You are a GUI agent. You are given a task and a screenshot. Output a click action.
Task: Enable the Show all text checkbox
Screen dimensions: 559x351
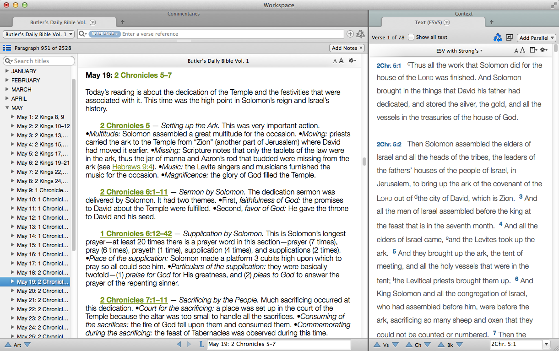click(411, 37)
